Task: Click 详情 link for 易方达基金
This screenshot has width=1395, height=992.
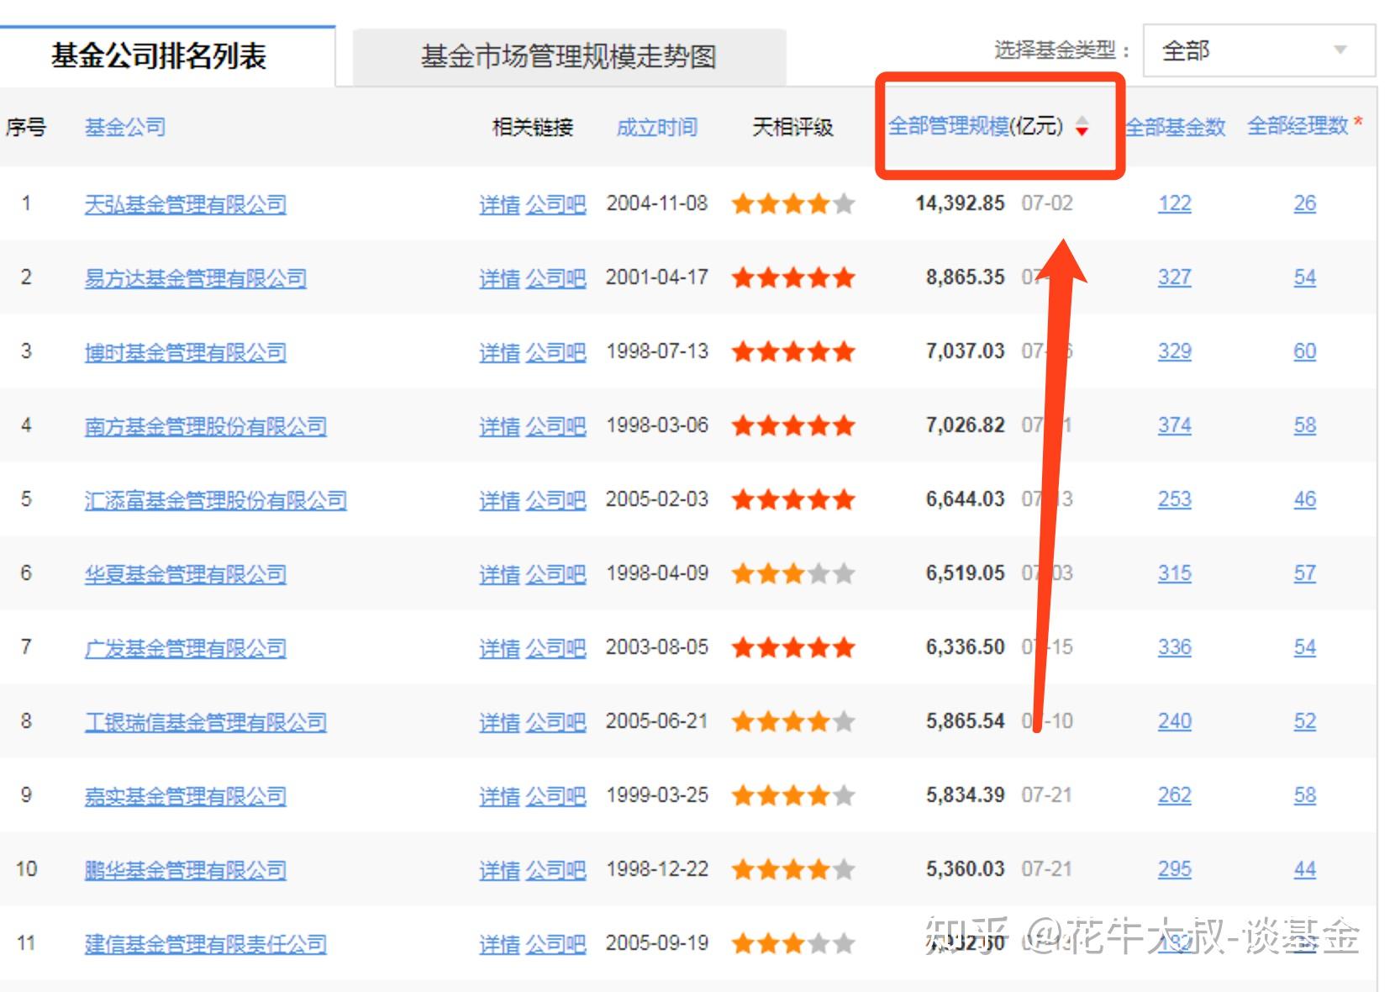Action: tap(499, 278)
